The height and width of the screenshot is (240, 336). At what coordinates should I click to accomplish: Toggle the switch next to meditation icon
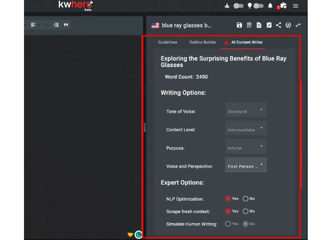click(238, 6)
